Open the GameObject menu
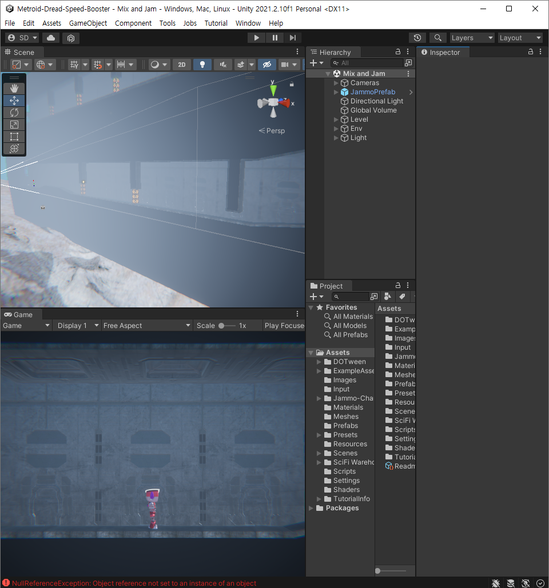This screenshot has width=549, height=588. click(88, 23)
